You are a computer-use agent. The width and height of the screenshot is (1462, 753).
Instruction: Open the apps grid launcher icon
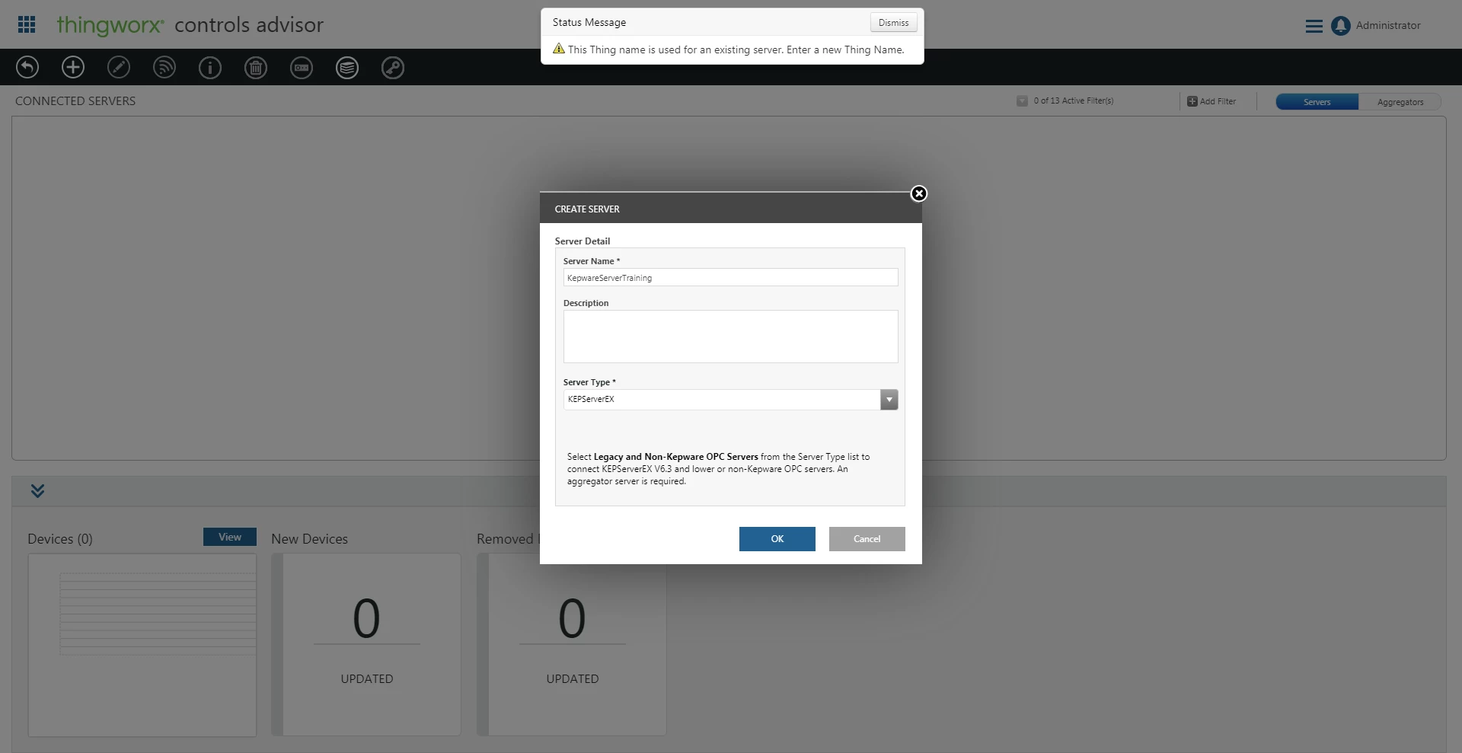(x=27, y=24)
